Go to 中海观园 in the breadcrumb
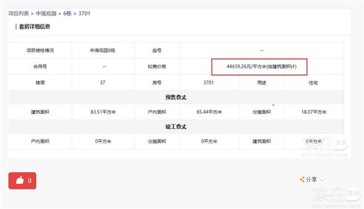 (x=47, y=12)
